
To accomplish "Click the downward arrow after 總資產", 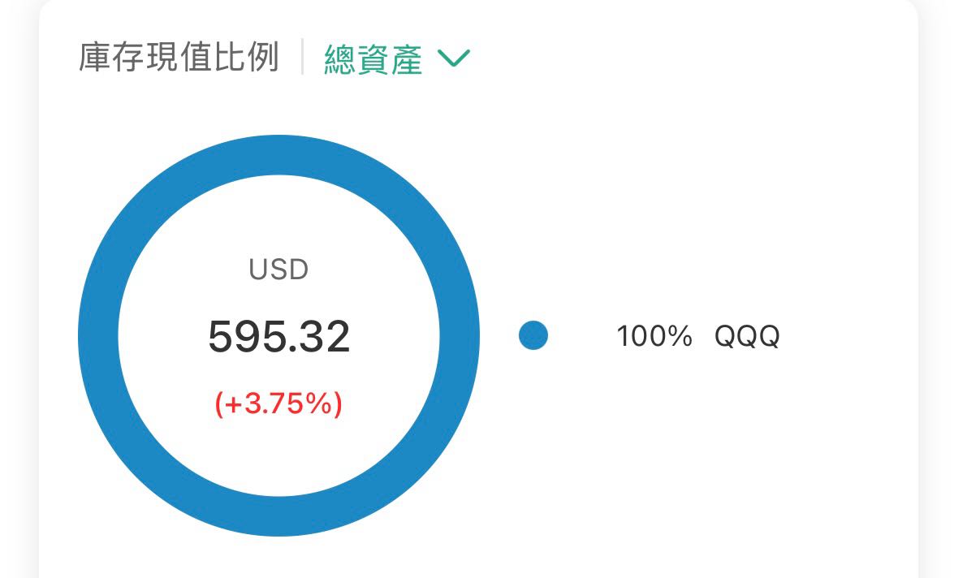I will pyautogui.click(x=454, y=58).
